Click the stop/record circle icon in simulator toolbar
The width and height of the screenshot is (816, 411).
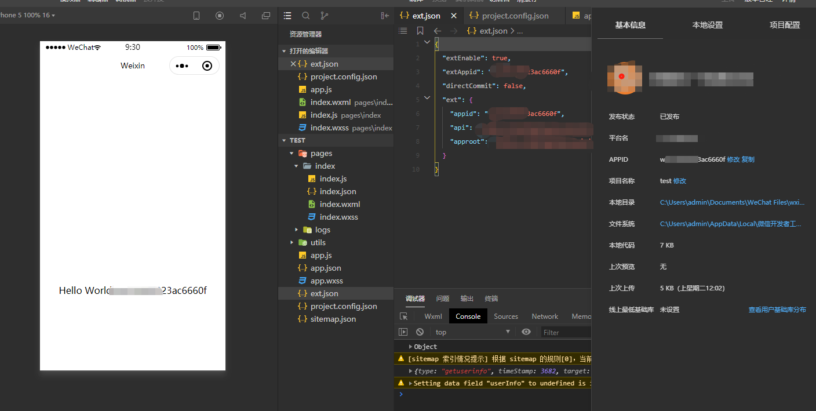tap(220, 16)
